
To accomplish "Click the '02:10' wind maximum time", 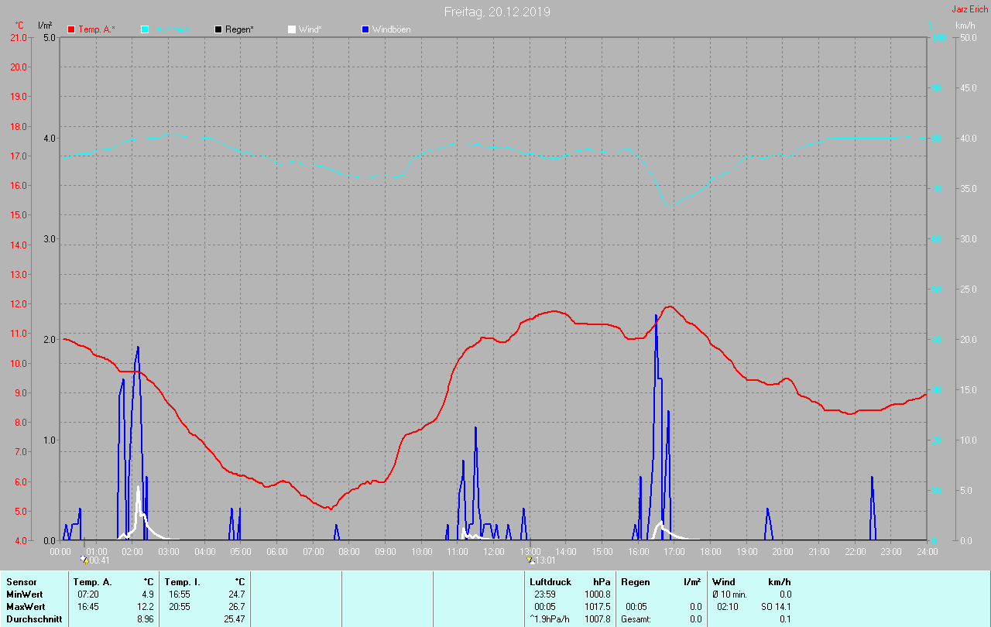I will (x=728, y=607).
